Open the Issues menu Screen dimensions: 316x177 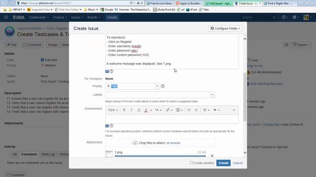click(77, 18)
